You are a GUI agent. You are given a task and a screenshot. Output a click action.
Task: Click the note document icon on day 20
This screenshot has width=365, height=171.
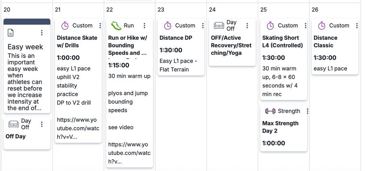11,33
